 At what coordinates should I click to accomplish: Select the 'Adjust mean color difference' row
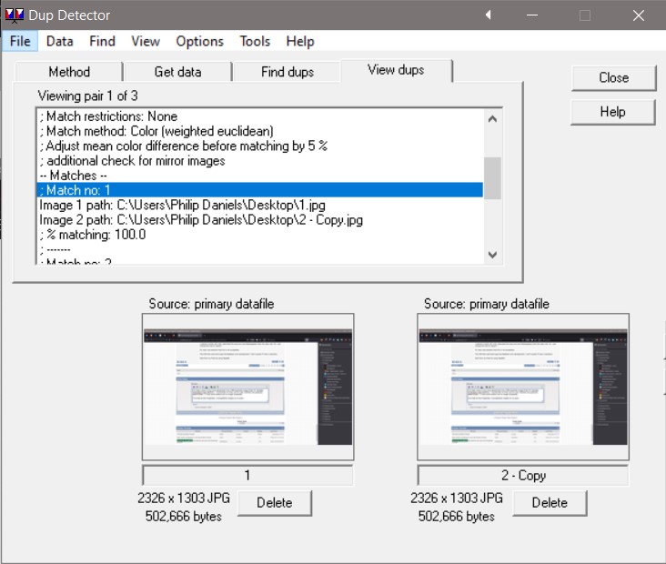coord(260,146)
